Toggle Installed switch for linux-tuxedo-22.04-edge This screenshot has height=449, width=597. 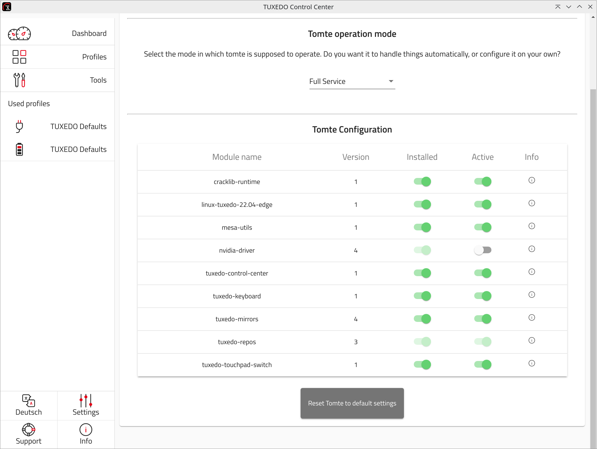(x=422, y=204)
